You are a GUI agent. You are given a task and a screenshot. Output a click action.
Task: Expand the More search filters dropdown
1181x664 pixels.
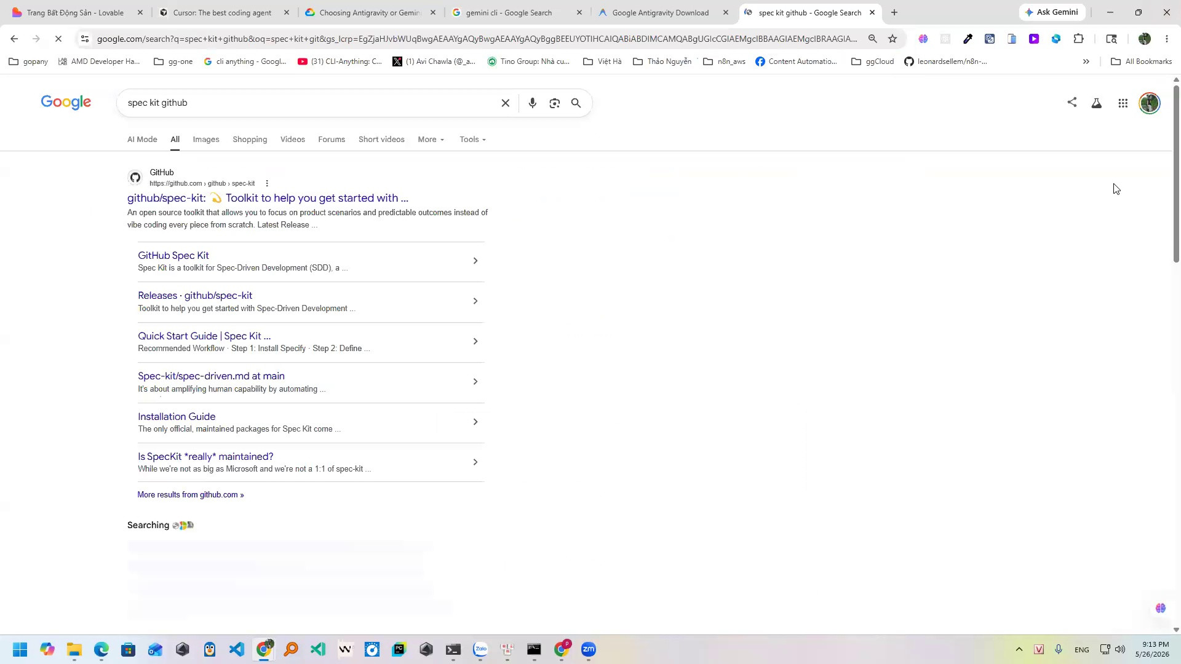click(x=431, y=140)
